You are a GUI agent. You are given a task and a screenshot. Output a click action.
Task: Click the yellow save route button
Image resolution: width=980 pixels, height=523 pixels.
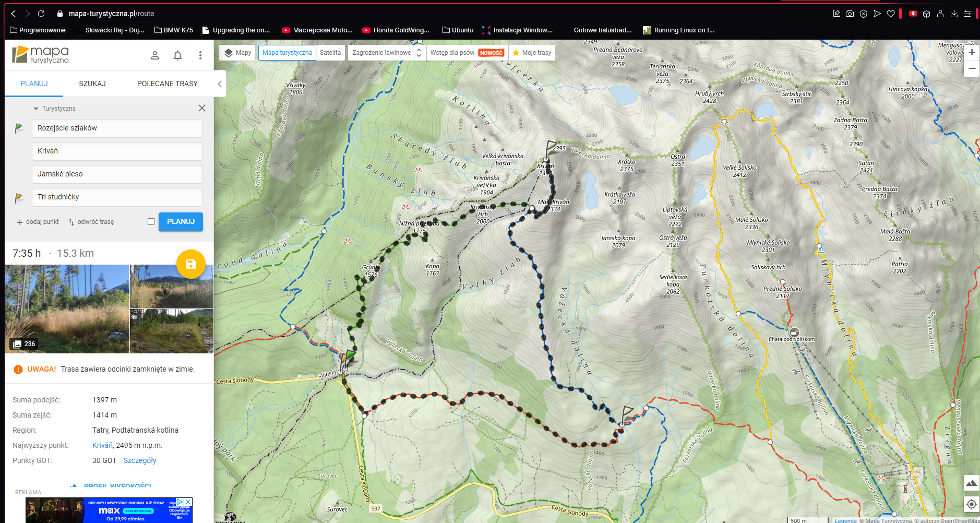click(190, 264)
